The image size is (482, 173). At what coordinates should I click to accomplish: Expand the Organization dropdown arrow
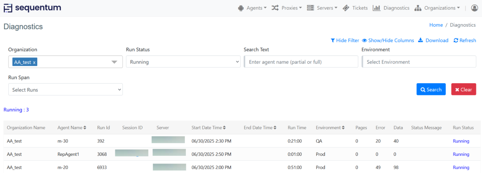114,62
